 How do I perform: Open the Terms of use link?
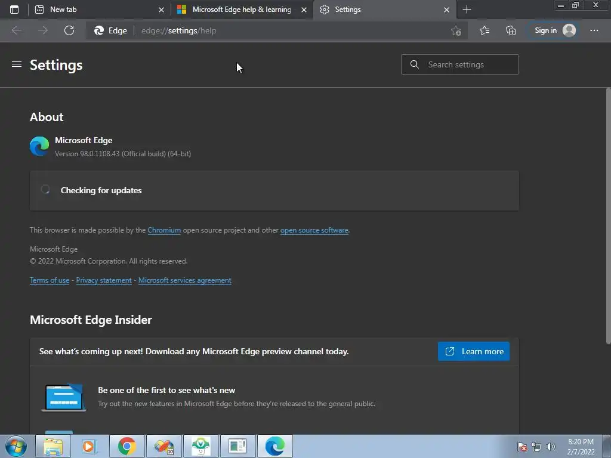50,280
